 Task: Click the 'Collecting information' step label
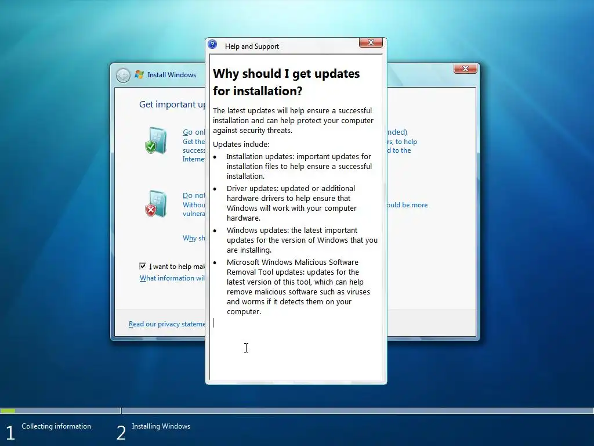tap(56, 426)
